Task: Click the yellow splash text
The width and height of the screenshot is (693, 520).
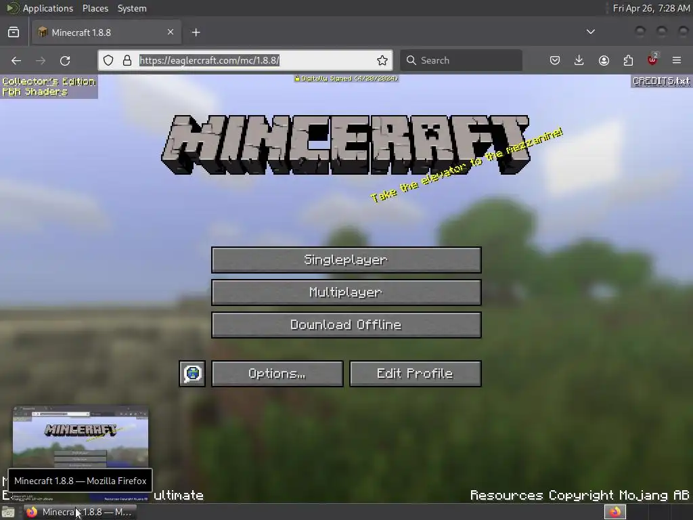Action: pos(466,165)
